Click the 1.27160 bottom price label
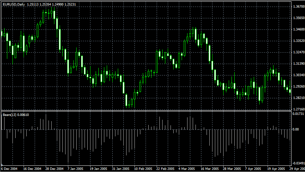The height and width of the screenshot is (172, 305). click(x=298, y=109)
